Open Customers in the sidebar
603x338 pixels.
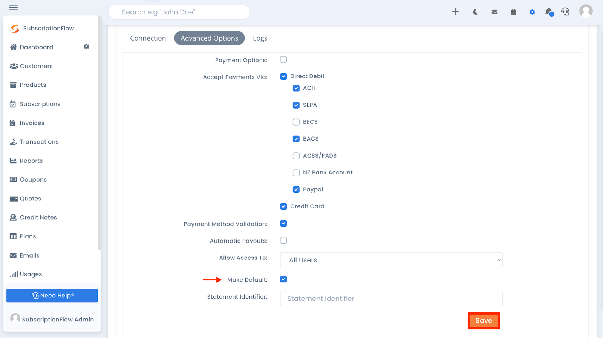[x=36, y=66]
